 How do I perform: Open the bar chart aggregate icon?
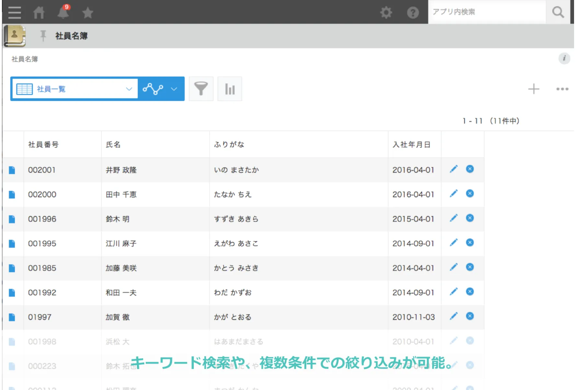pyautogui.click(x=230, y=89)
